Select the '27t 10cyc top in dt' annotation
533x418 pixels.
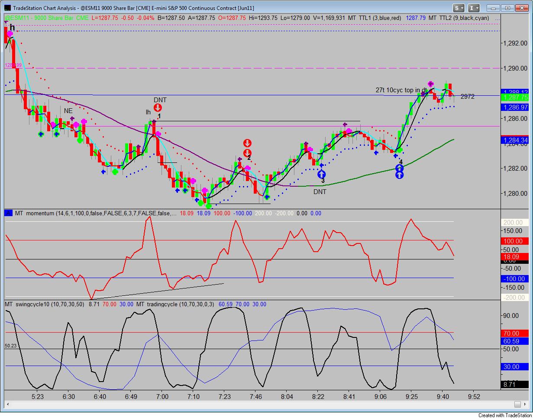[x=401, y=90]
